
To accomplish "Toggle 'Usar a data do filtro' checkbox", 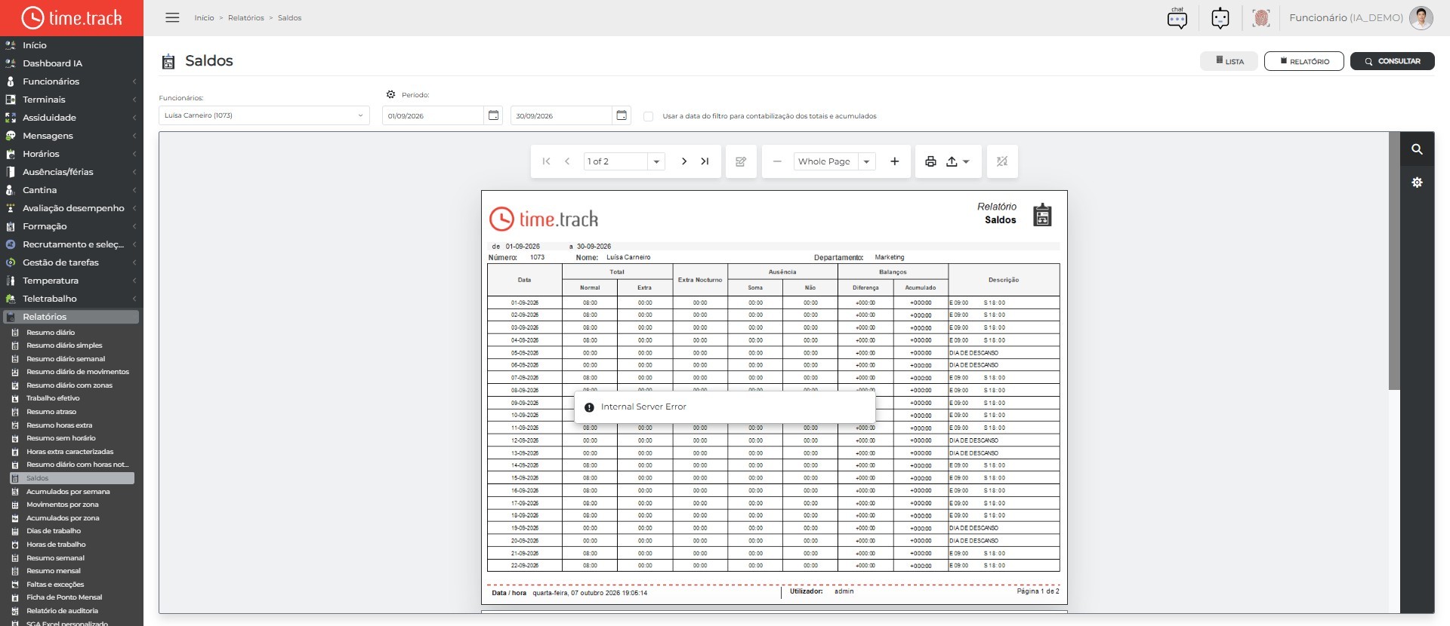I will pyautogui.click(x=648, y=116).
